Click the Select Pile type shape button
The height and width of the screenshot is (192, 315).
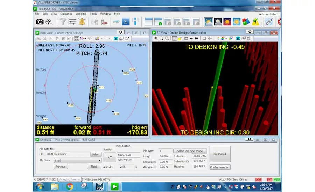190,151
